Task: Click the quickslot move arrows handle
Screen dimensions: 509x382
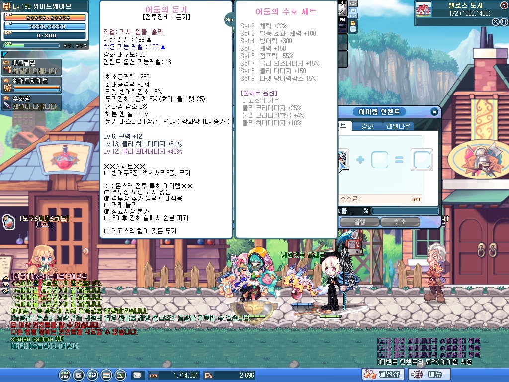Action: click(x=353, y=3)
